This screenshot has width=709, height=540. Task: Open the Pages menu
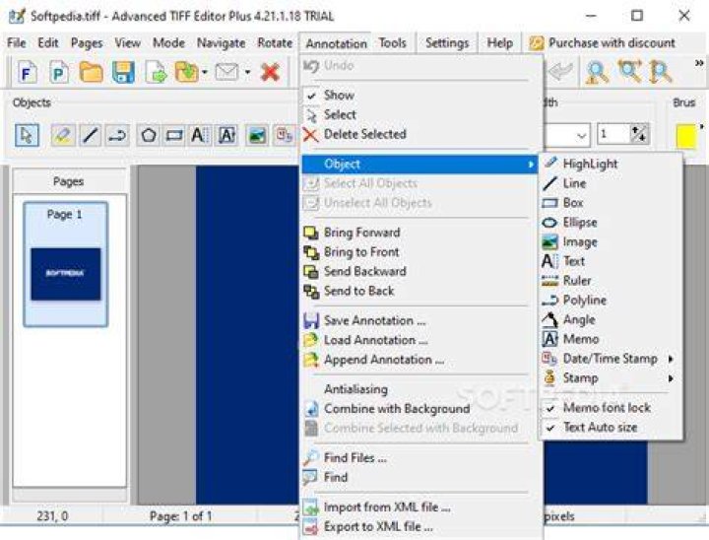point(87,43)
